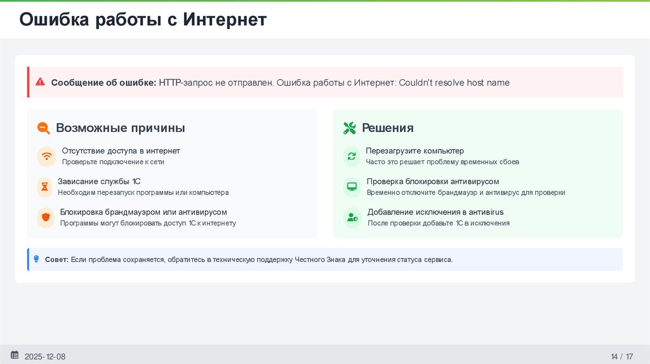Click the refresh icon for computer restart
Image resolution: width=650 pixels, height=364 pixels.
point(352,156)
